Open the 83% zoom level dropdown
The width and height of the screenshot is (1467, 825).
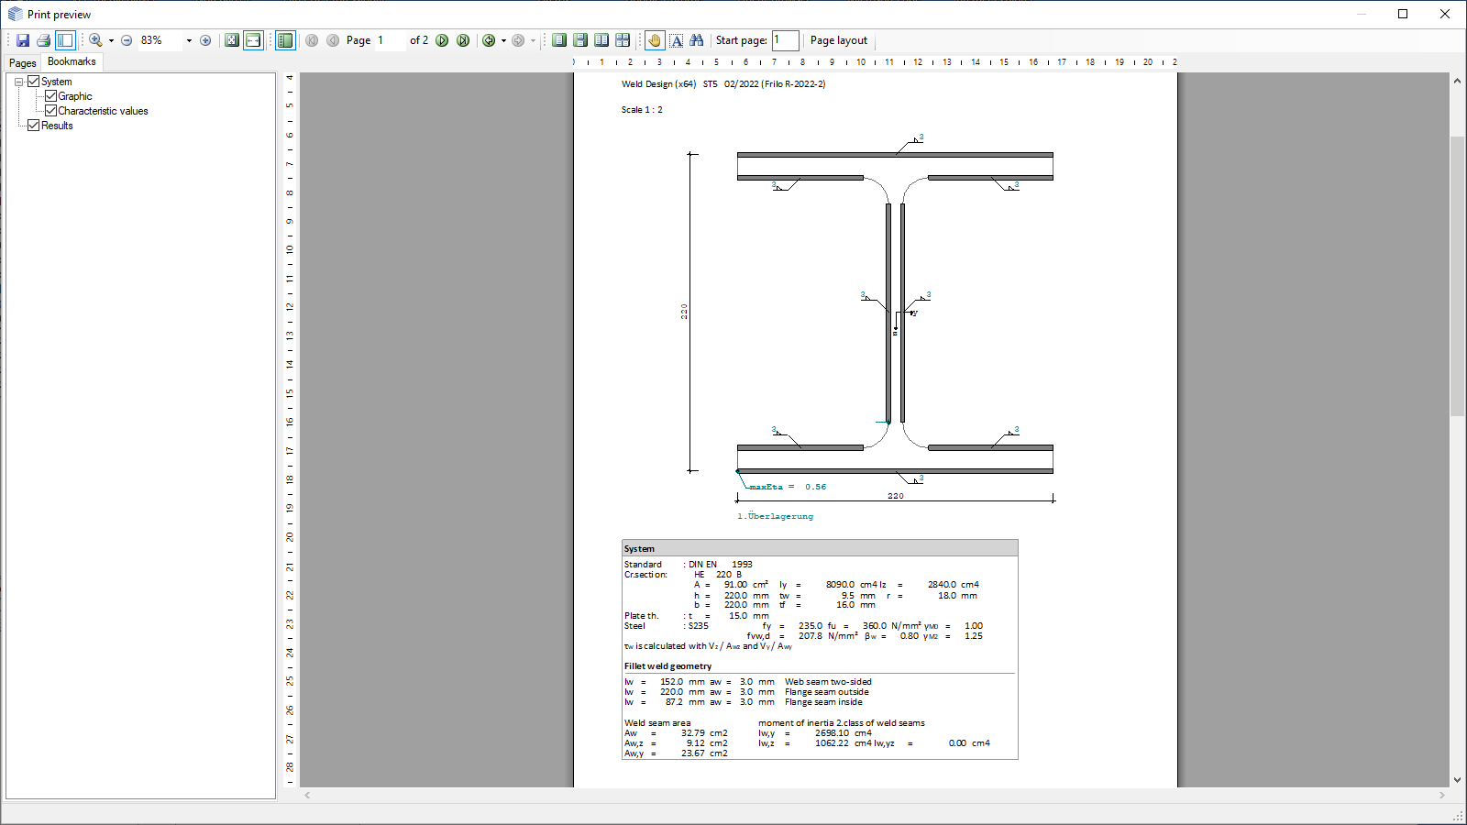[189, 40]
